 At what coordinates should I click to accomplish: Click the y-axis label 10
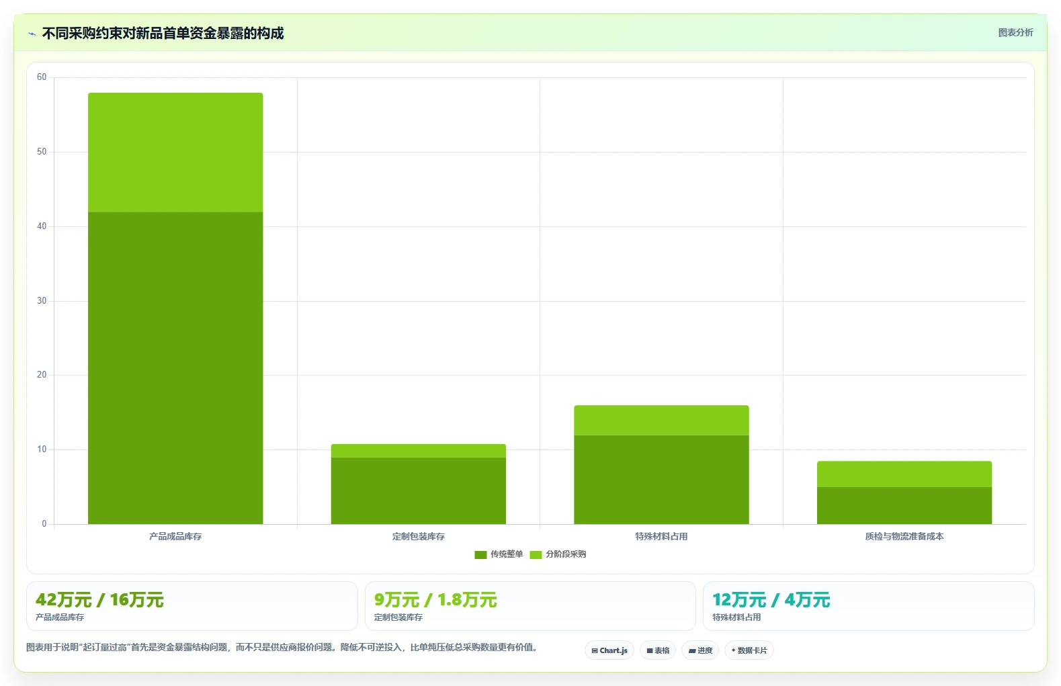pyautogui.click(x=42, y=449)
